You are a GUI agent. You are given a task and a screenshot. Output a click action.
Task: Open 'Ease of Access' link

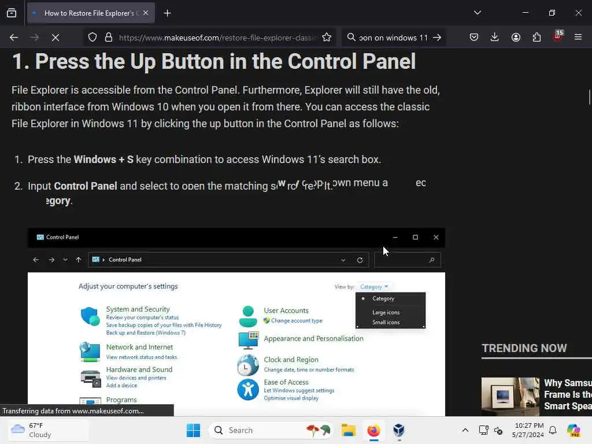pyautogui.click(x=286, y=382)
